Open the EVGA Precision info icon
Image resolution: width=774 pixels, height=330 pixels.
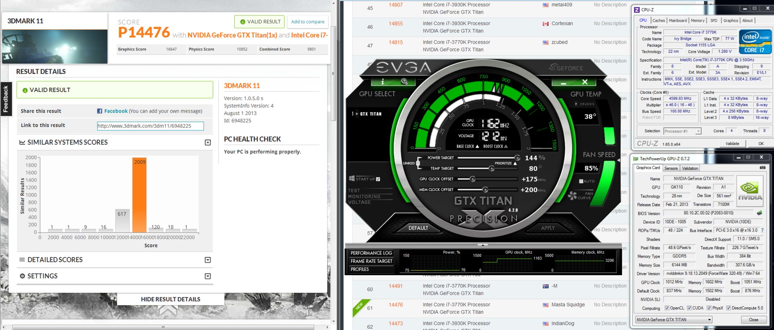383,81
